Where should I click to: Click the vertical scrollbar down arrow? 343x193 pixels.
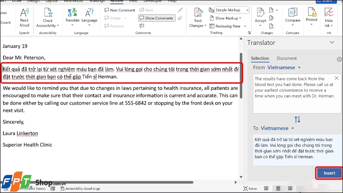(x=241, y=177)
